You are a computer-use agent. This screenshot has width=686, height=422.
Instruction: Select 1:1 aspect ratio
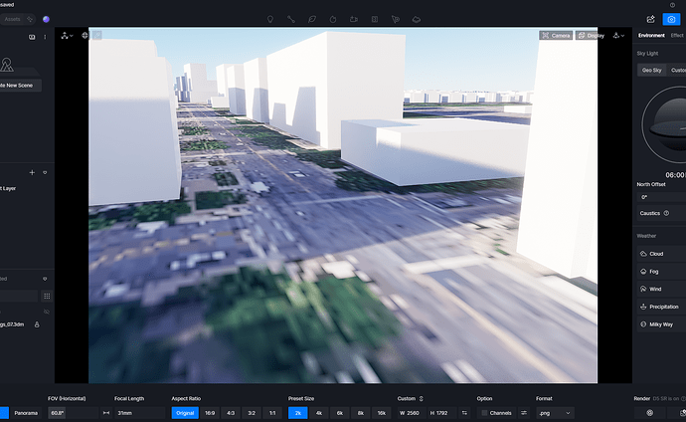(x=272, y=413)
